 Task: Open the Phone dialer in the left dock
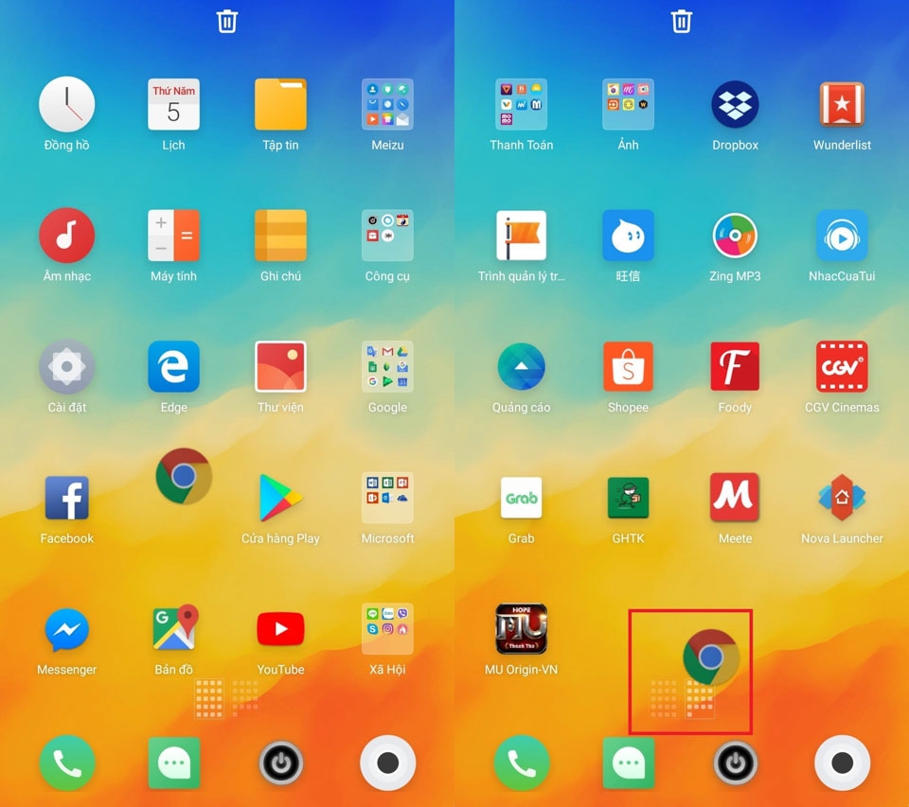click(x=66, y=763)
